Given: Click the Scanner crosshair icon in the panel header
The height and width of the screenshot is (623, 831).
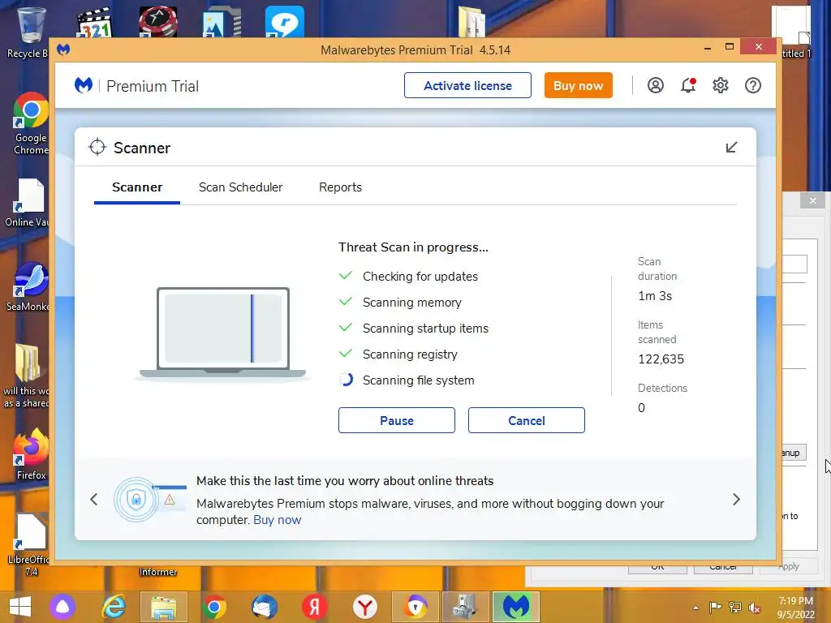Looking at the screenshot, I should pyautogui.click(x=97, y=148).
